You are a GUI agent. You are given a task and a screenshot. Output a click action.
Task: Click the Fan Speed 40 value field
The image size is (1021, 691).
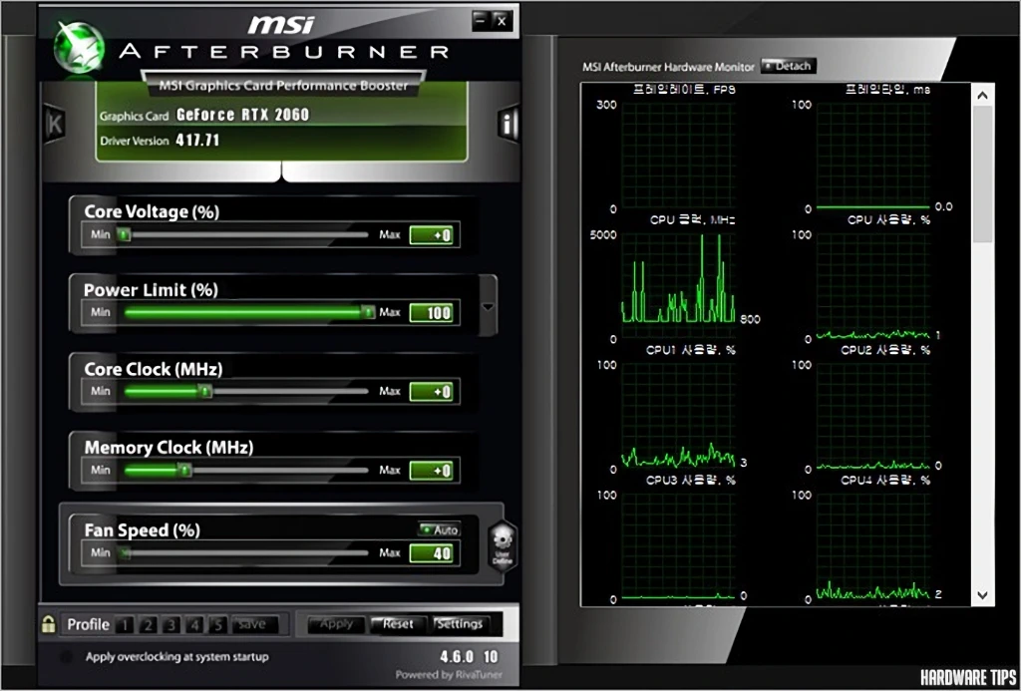coord(431,553)
